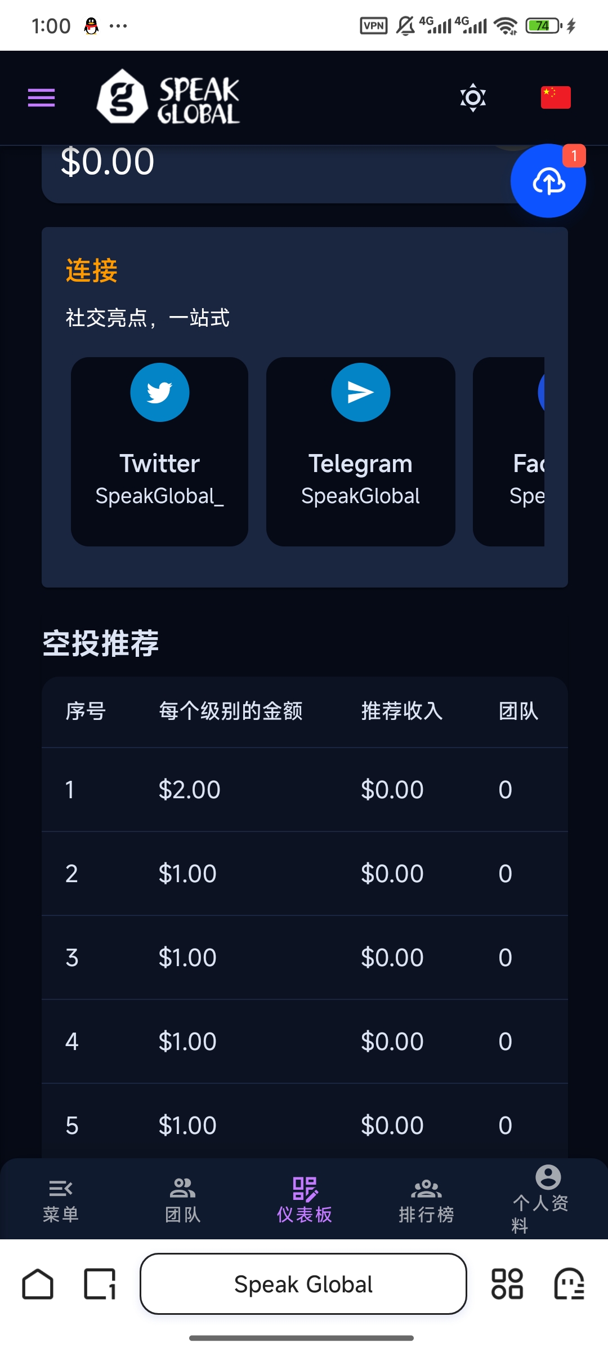Tap the Twitter bird icon
608x1352 pixels.
coord(159,393)
